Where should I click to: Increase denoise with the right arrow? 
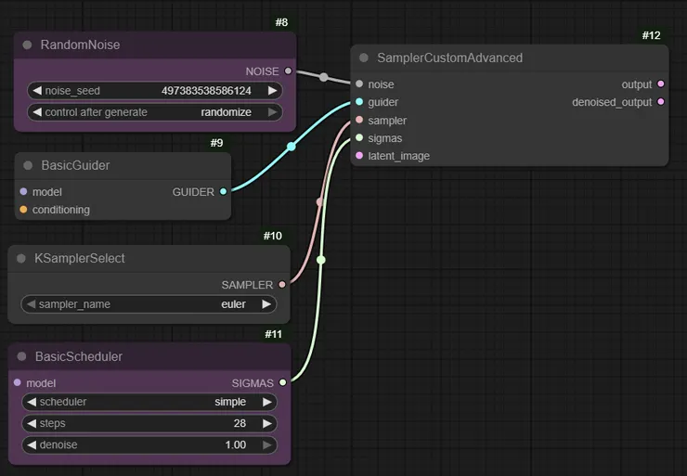267,444
